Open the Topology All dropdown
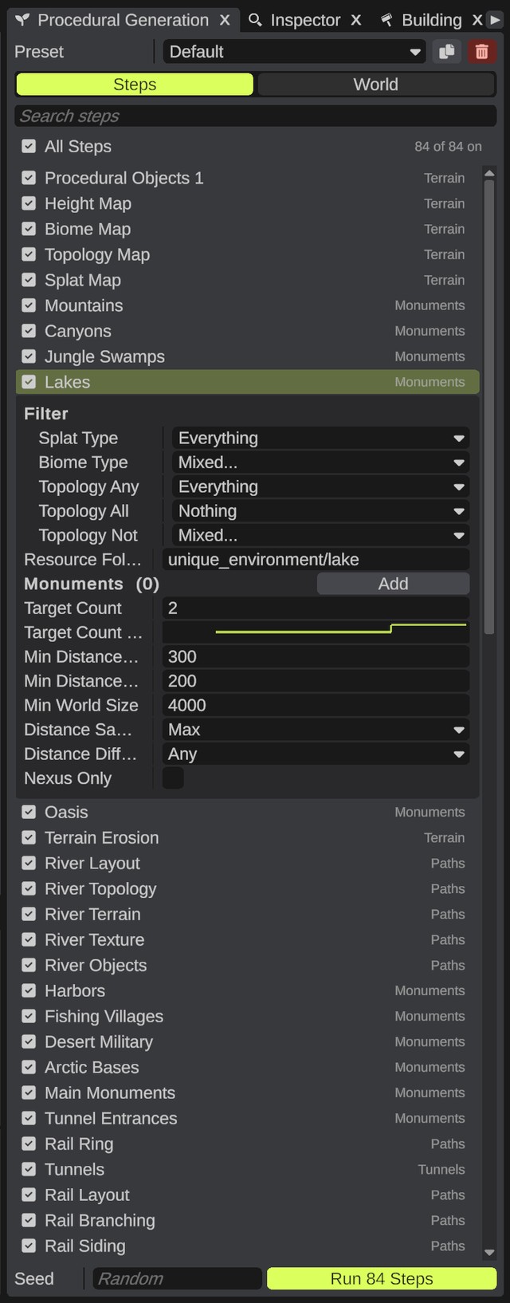 pos(320,511)
